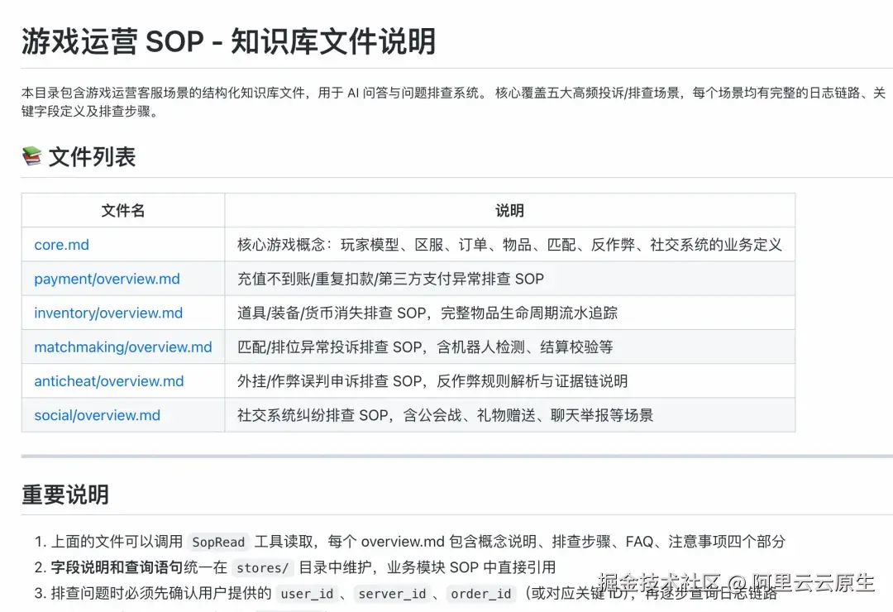Open the social/overview.md link
Viewport: 893px width, 612px height.
[x=97, y=415]
